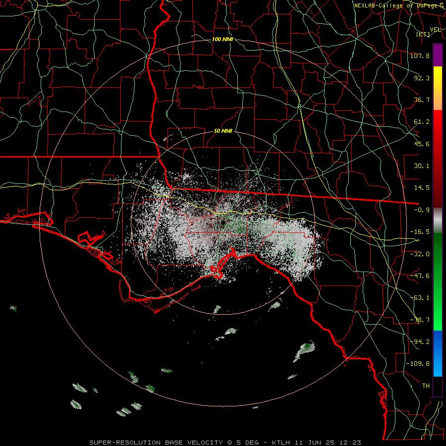This screenshot has width=446, height=446.
Task: Click the NEXLAB-College of DuPage watermark text
Action: (398, 5)
